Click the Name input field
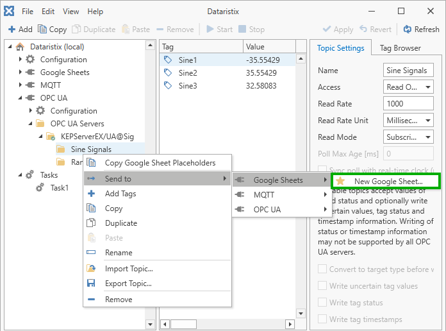Viewport: 446px width, 331px height. [408, 71]
